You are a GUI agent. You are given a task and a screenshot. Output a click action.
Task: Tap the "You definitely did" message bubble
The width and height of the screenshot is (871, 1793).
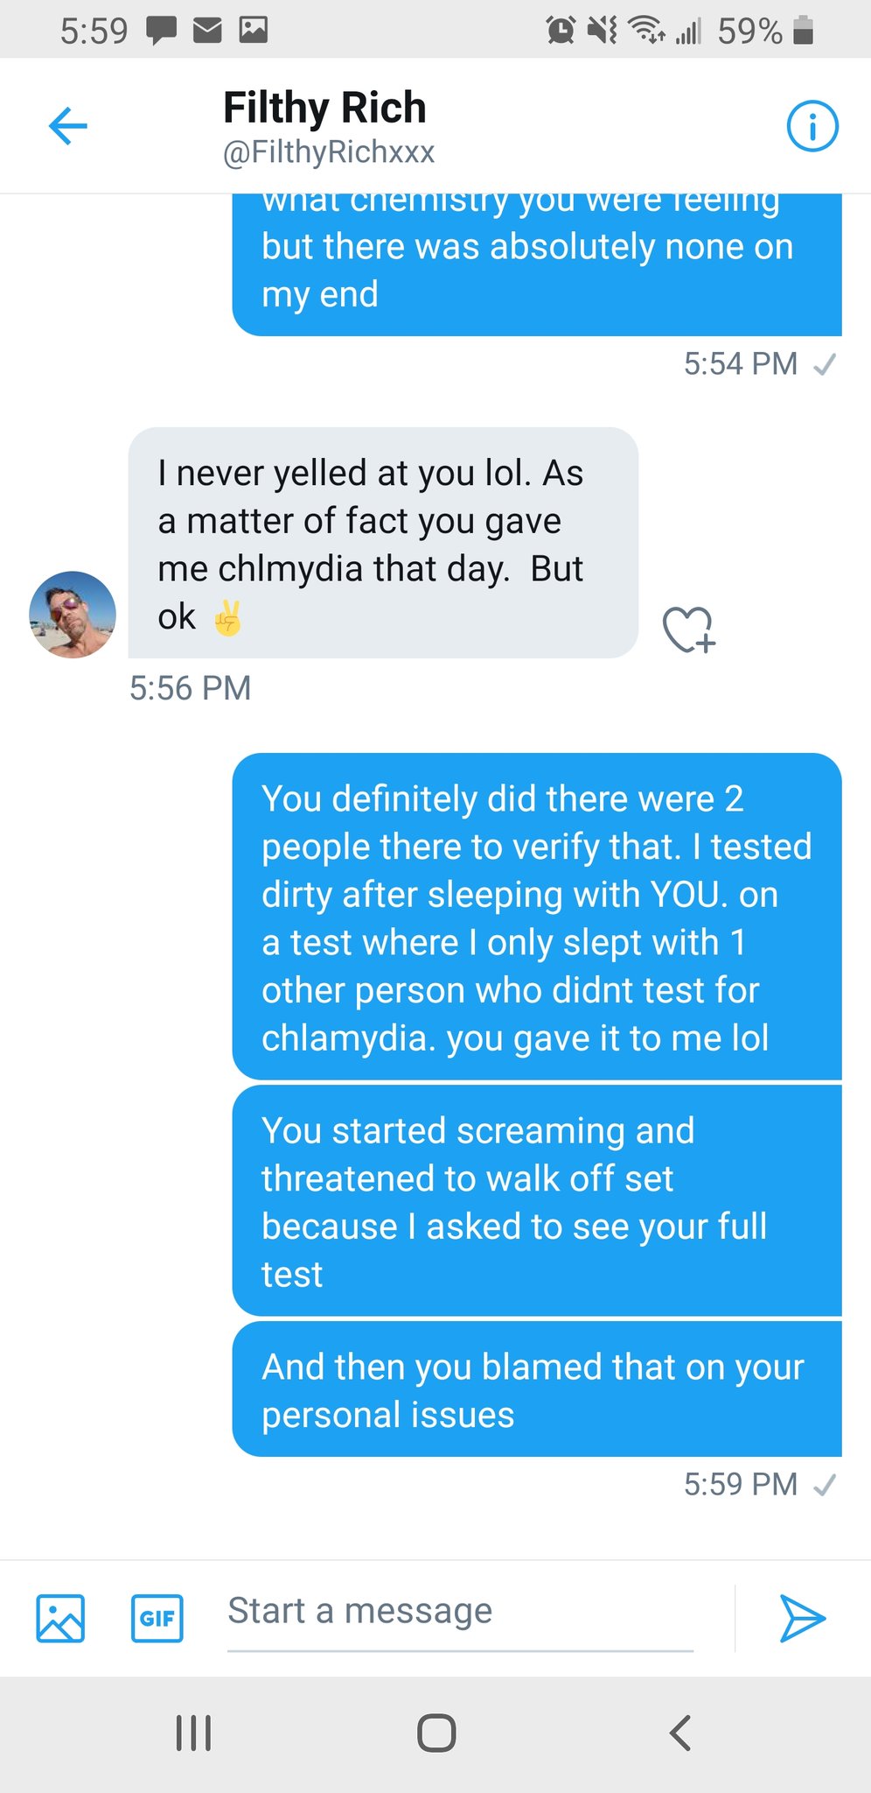(536, 917)
